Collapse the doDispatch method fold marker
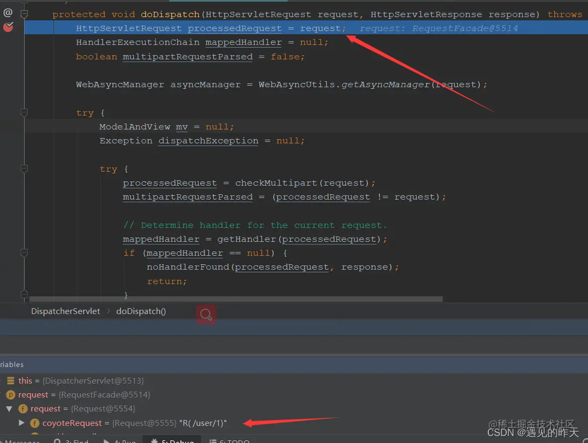Screen dimensions: 588x443 [24, 14]
